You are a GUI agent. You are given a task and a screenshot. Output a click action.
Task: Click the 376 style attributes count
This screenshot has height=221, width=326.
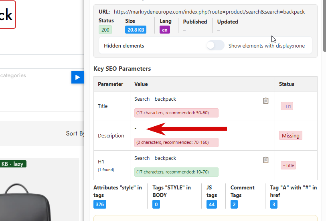[100, 204]
